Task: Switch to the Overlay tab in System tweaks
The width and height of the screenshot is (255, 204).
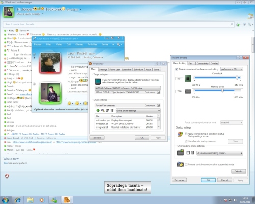Action: tap(214, 63)
